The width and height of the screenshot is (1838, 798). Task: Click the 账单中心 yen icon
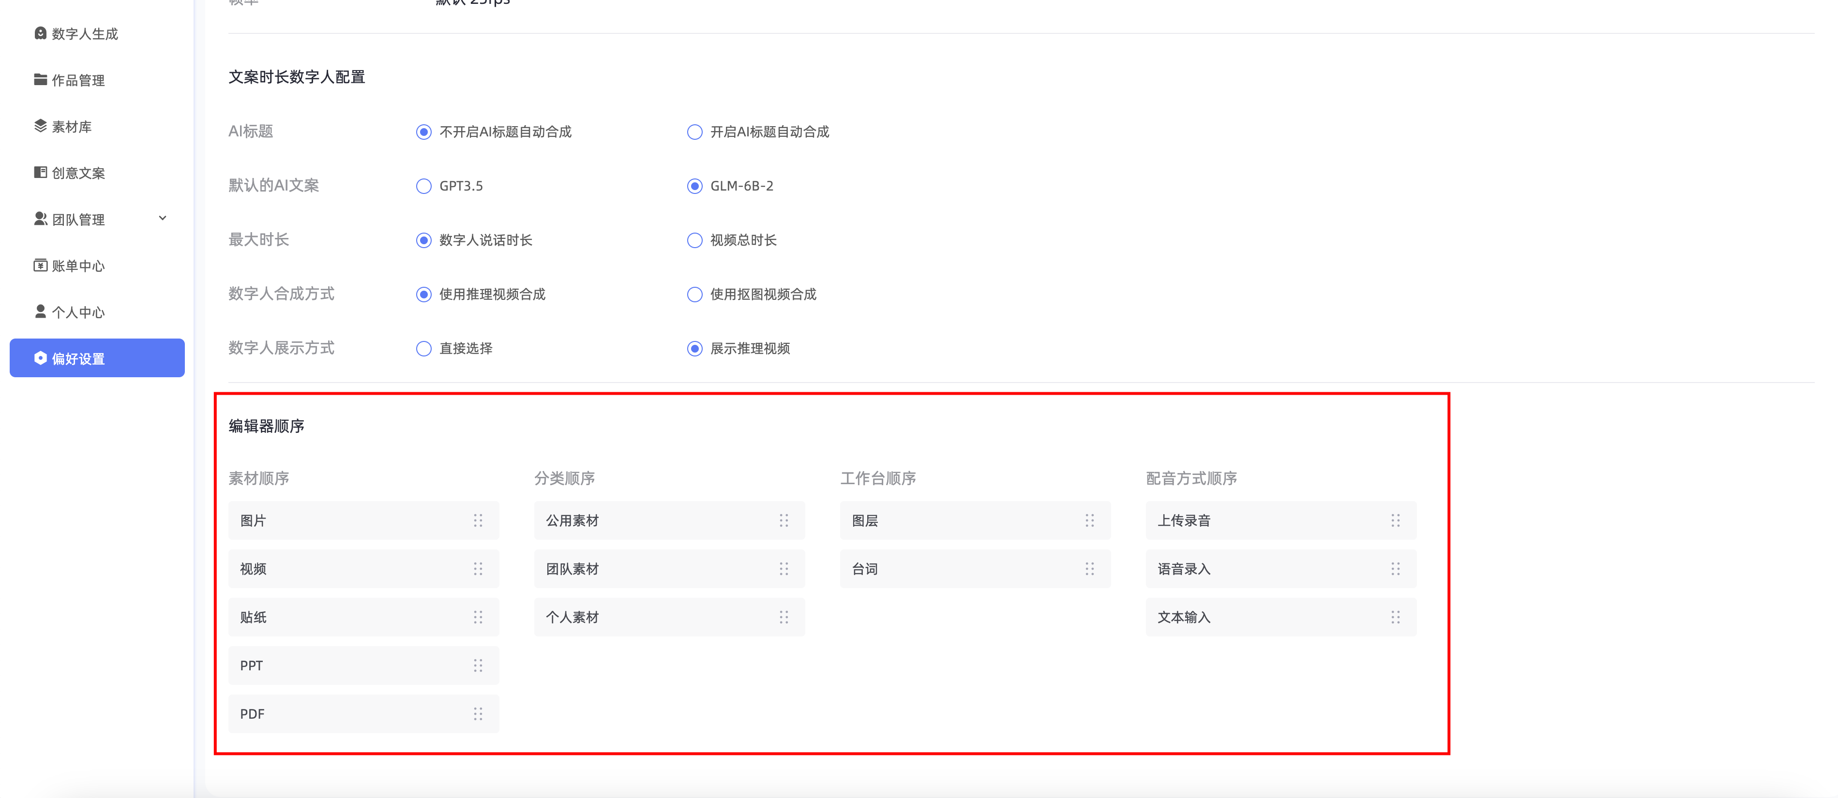tap(41, 266)
